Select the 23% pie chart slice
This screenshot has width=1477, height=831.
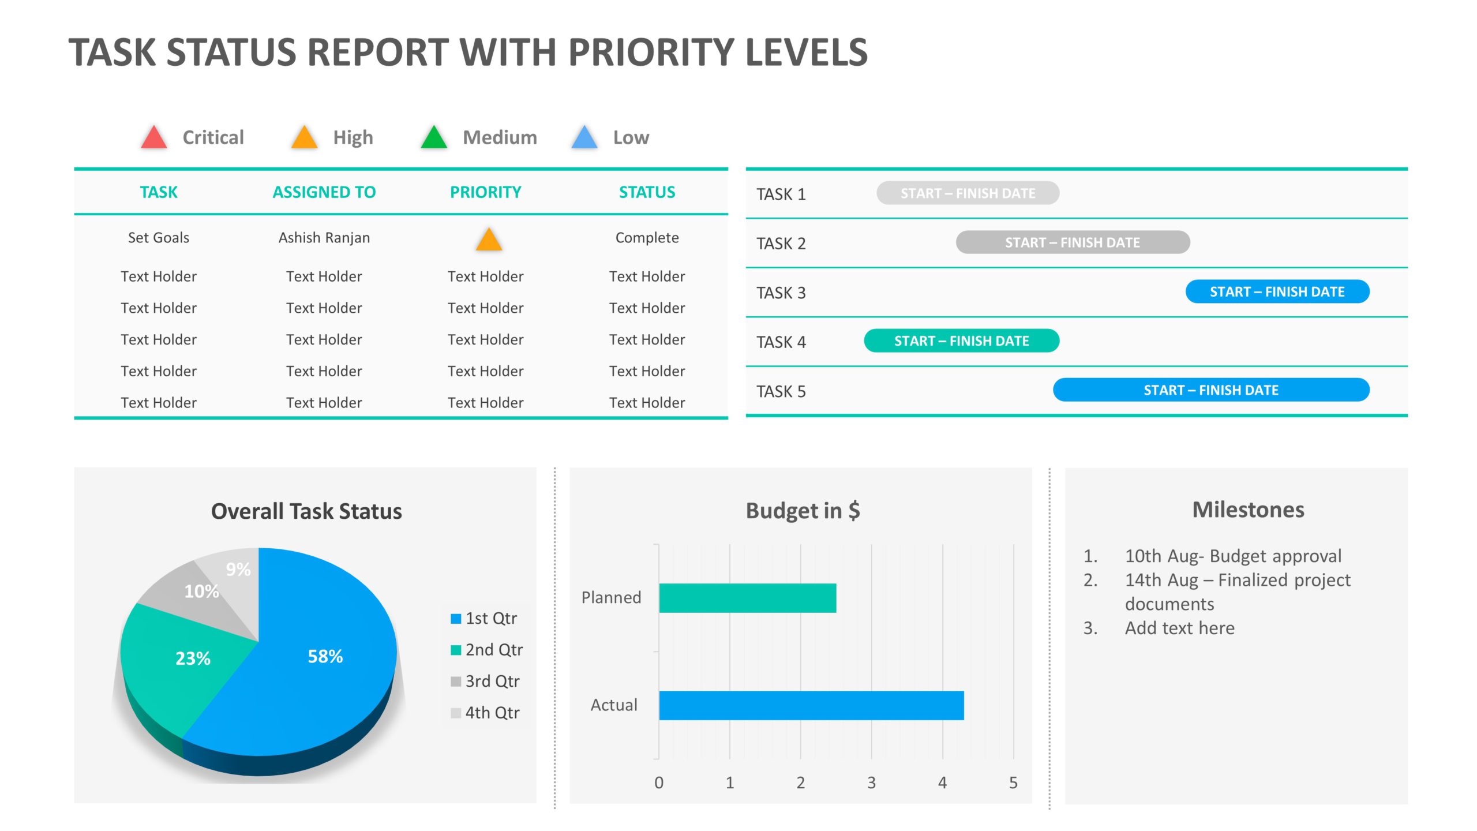point(193,657)
